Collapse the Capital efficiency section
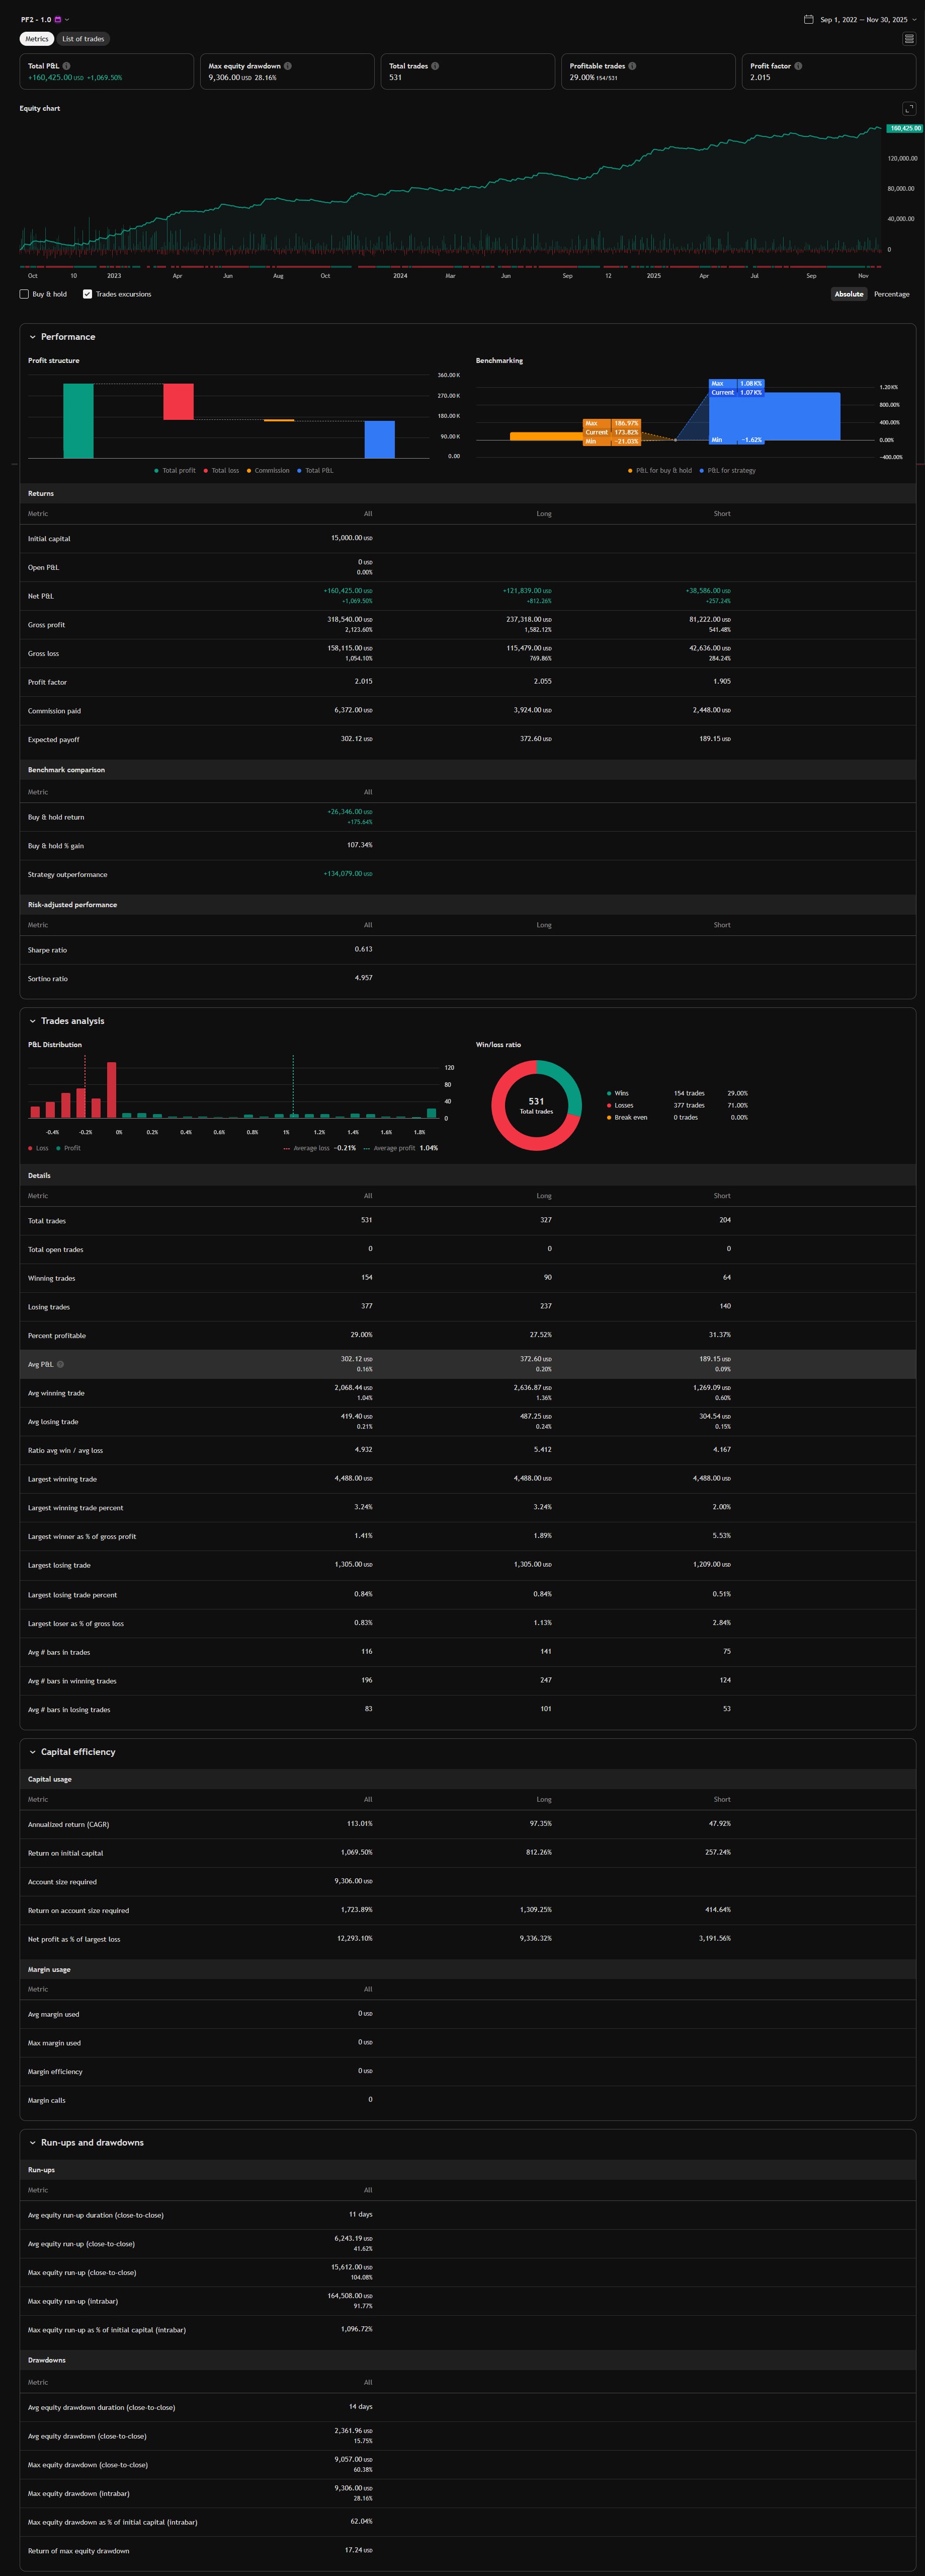925x2576 pixels. point(32,1752)
